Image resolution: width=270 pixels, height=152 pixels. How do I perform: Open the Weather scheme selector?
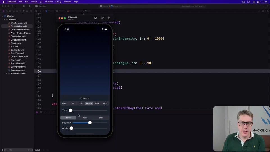pos(104,6)
